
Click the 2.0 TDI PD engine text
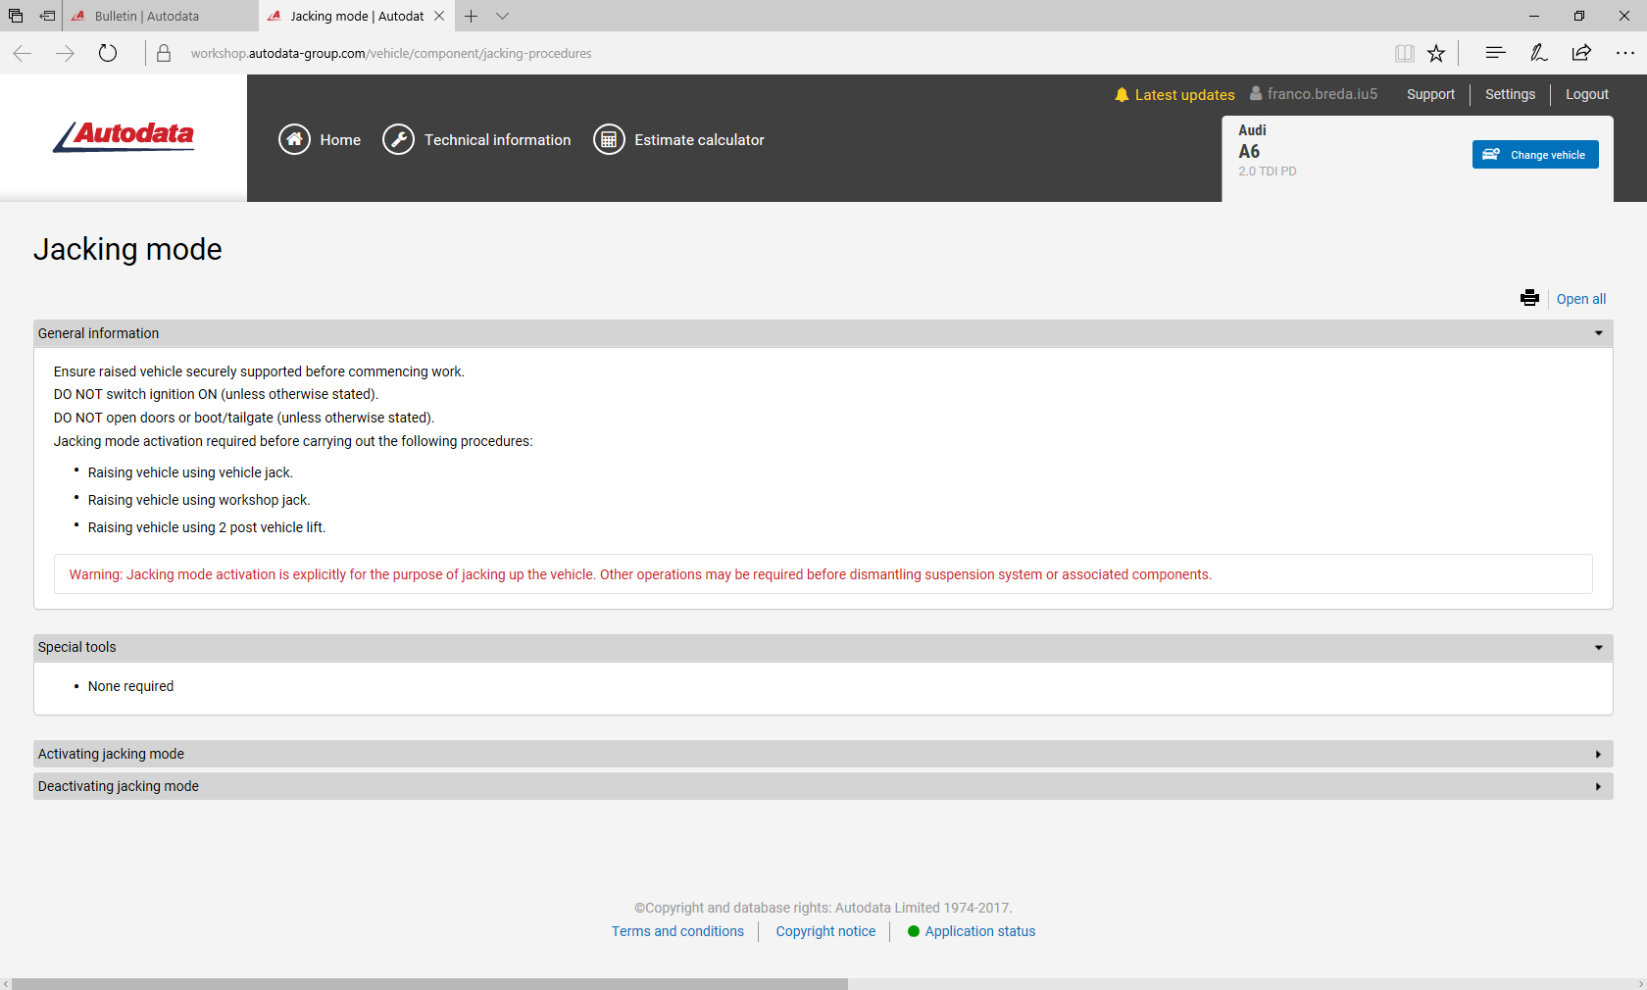click(1267, 172)
